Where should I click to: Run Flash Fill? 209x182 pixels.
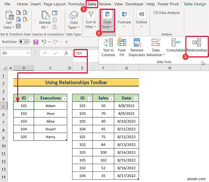(122, 48)
